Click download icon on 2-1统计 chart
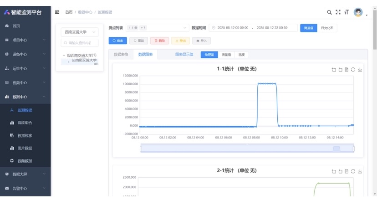Viewport: 377px width, 200px height. [x=360, y=171]
